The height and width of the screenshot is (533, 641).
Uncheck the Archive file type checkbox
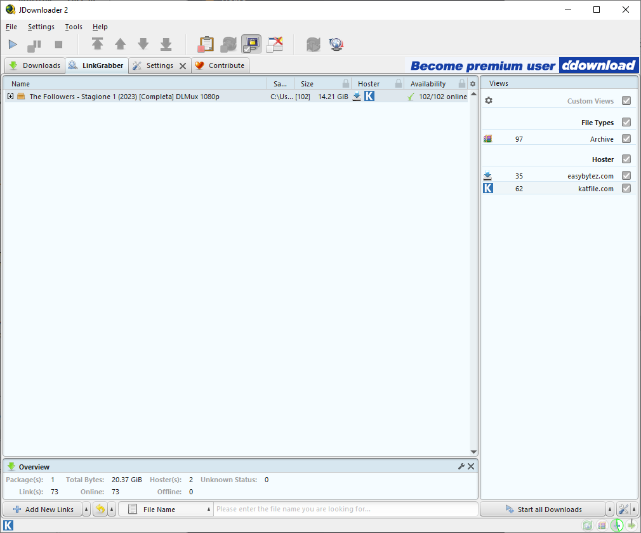point(626,138)
